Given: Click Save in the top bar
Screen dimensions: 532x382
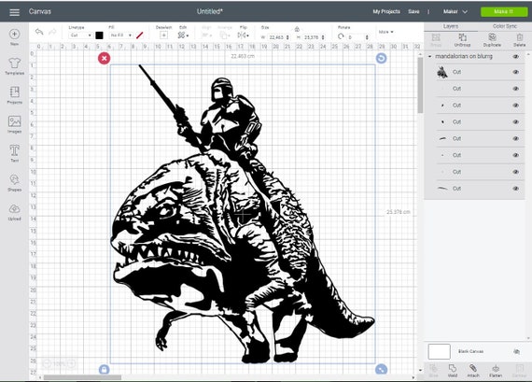Looking at the screenshot, I should (413, 11).
